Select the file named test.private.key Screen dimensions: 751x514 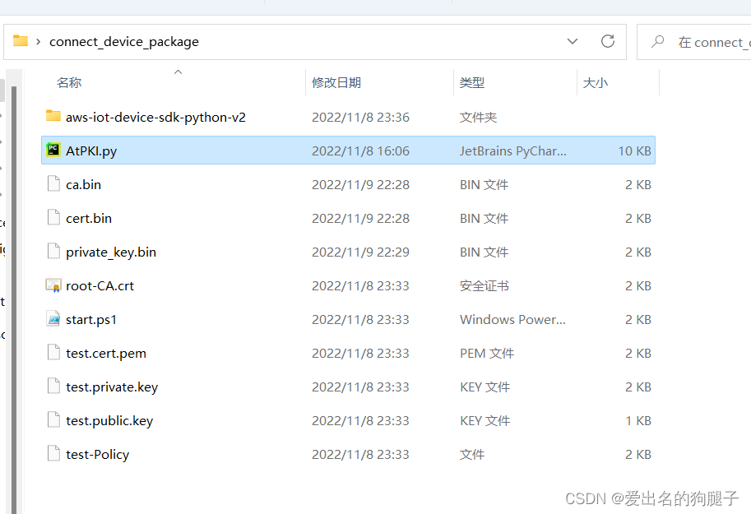(112, 387)
